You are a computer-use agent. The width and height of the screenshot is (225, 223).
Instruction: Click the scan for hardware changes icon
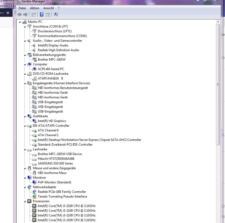[56, 14]
